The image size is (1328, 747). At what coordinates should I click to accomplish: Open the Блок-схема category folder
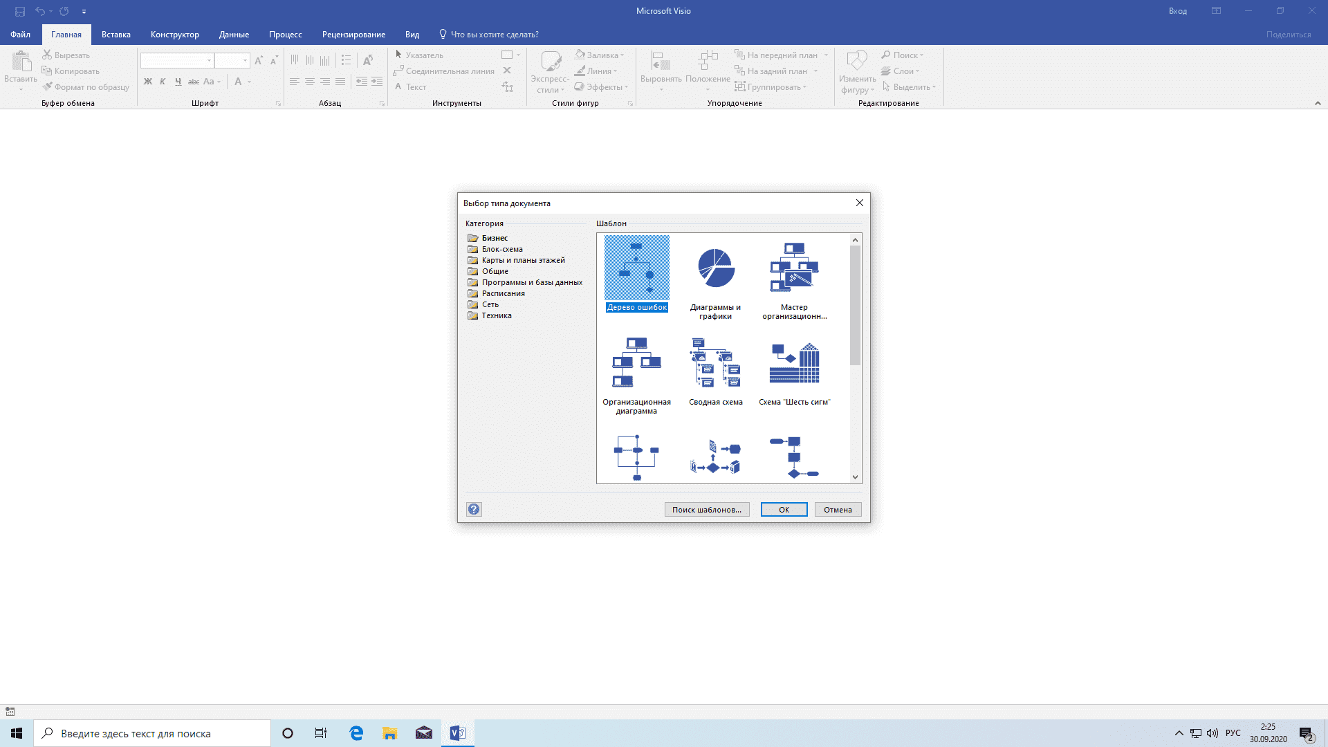[x=502, y=249]
